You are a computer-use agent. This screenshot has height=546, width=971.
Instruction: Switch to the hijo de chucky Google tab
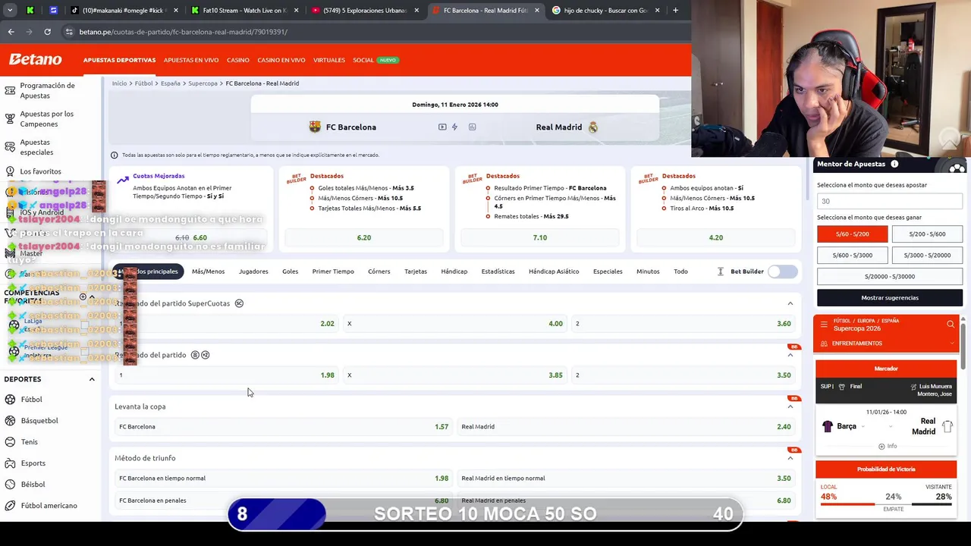coord(605,11)
